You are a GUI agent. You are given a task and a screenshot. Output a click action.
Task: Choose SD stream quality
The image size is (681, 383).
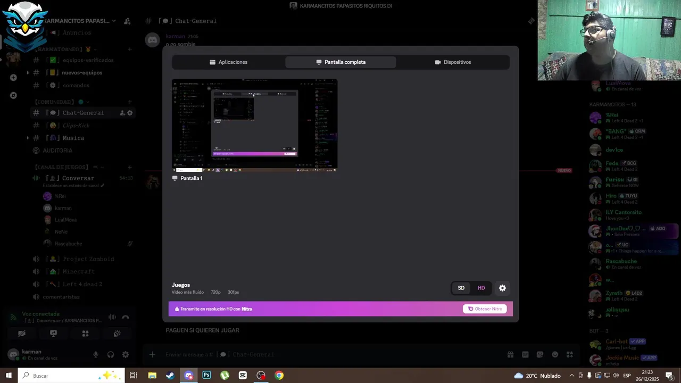(461, 288)
